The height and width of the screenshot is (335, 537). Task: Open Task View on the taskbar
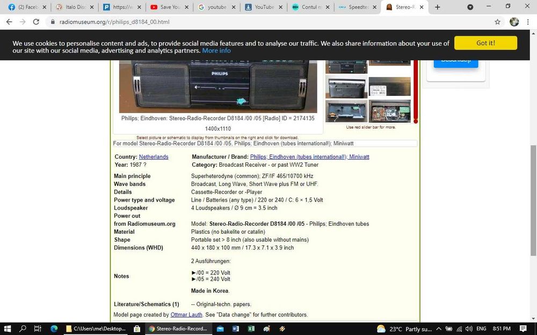coord(38,329)
